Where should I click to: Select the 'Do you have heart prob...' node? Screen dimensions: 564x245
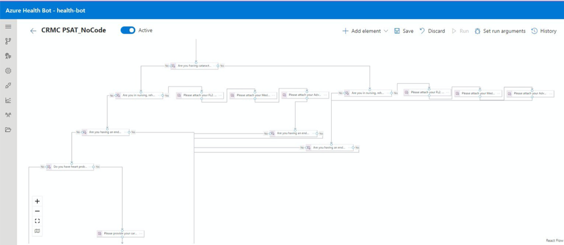click(70, 167)
